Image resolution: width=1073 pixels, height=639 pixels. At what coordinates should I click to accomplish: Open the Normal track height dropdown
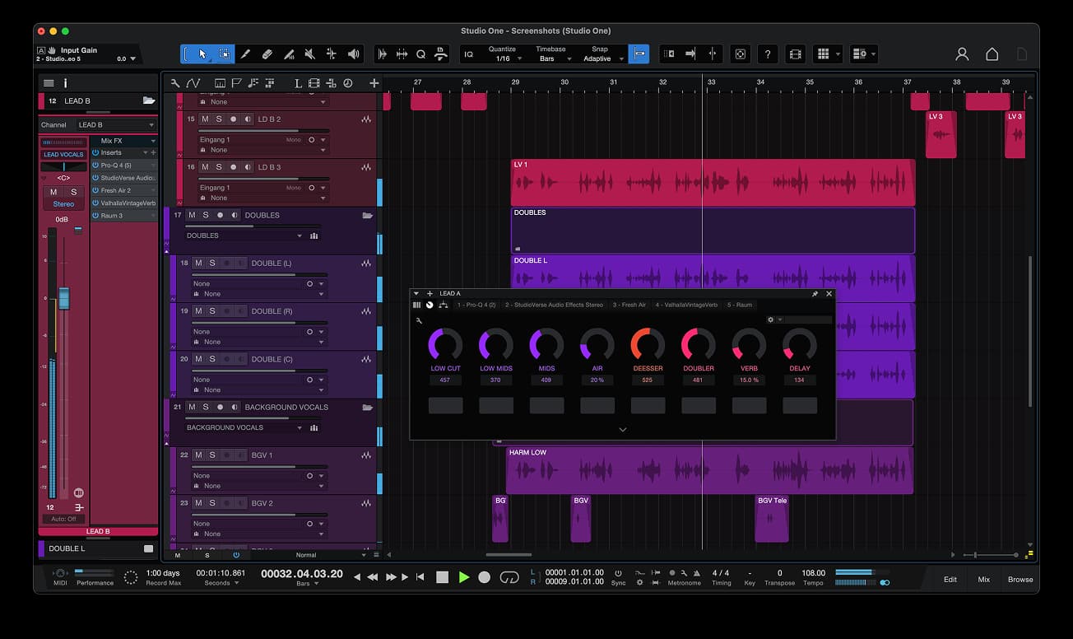(310, 555)
